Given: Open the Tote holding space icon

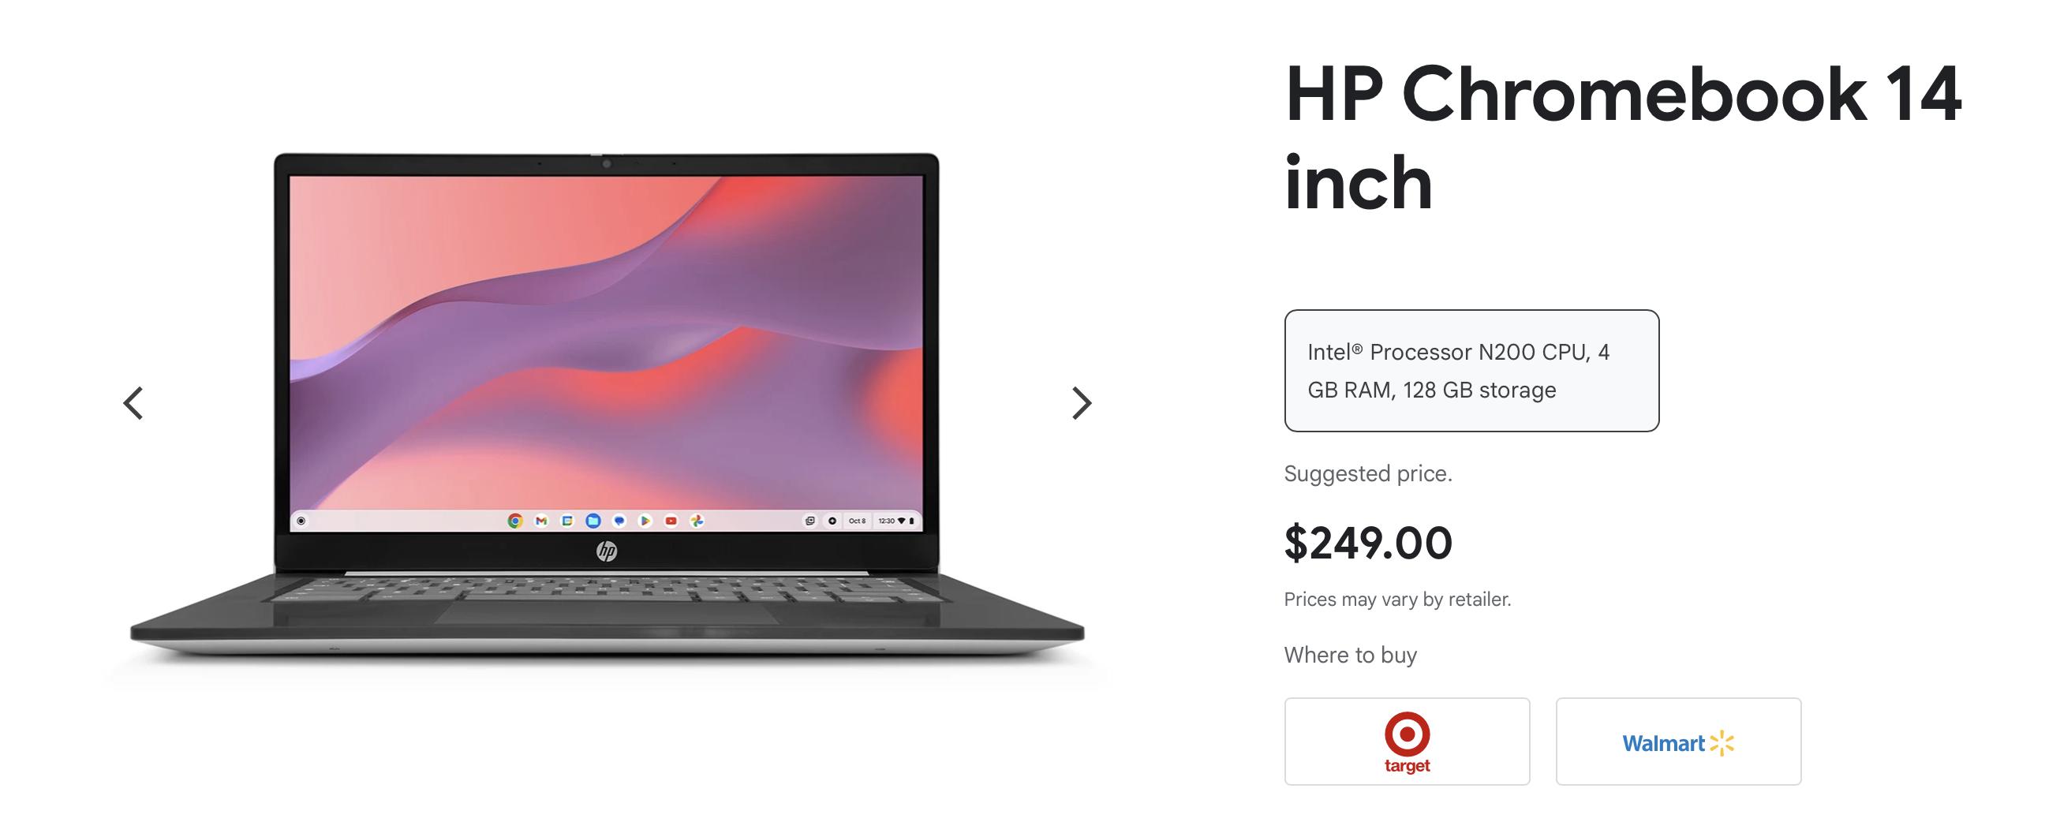Looking at the screenshot, I should pyautogui.click(x=809, y=521).
